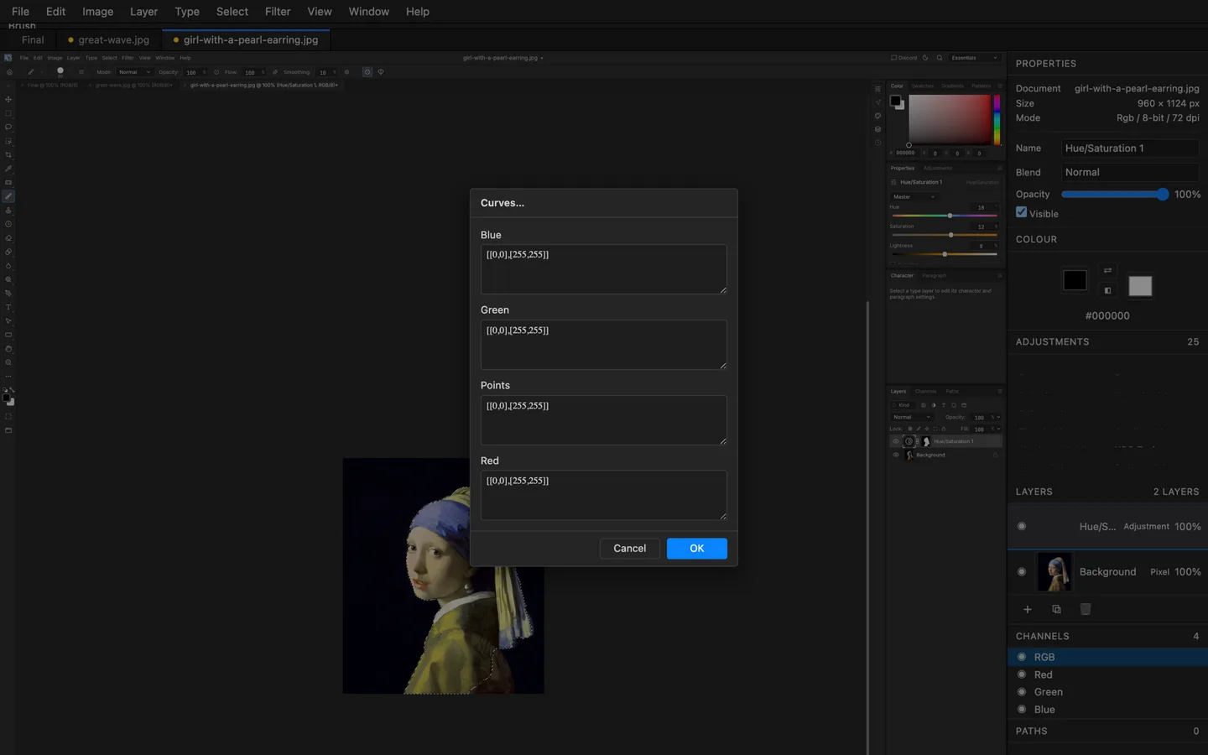Click the layer Name field Hue/Saturation 1

click(1130, 148)
